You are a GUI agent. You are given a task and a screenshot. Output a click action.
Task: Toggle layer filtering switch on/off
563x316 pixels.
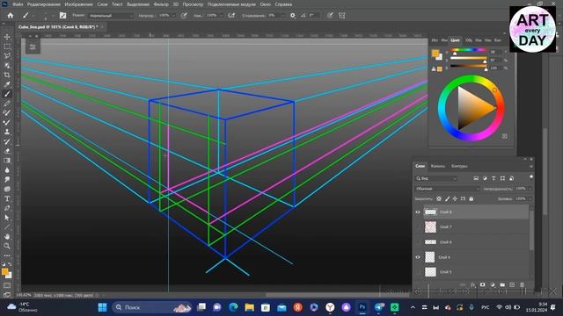click(531, 177)
